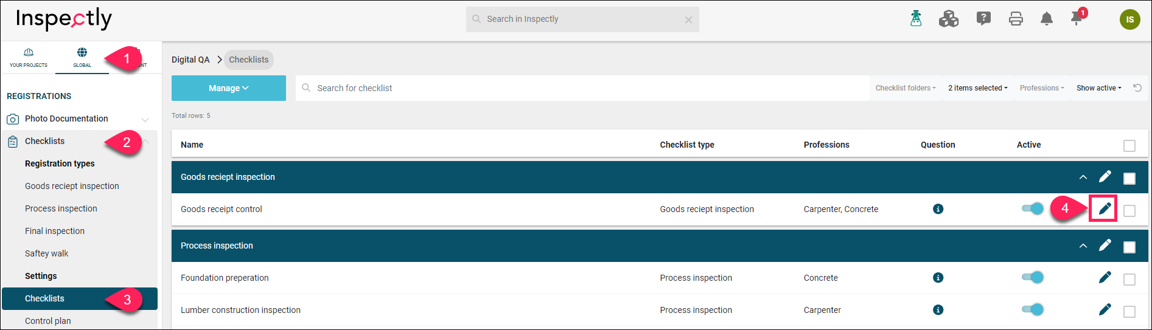Collapse the Goods reciept inspection group
The image size is (1152, 330).
1083,177
